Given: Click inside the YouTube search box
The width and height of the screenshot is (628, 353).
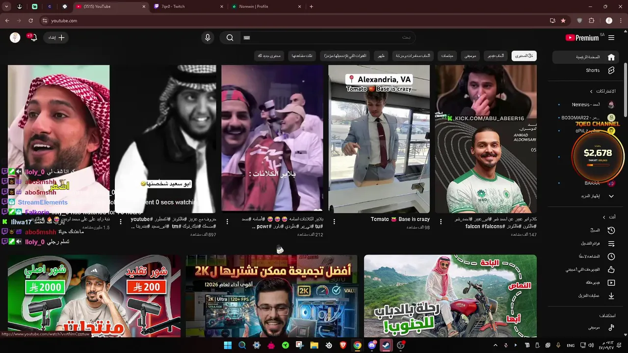Looking at the screenshot, I should coord(327,38).
